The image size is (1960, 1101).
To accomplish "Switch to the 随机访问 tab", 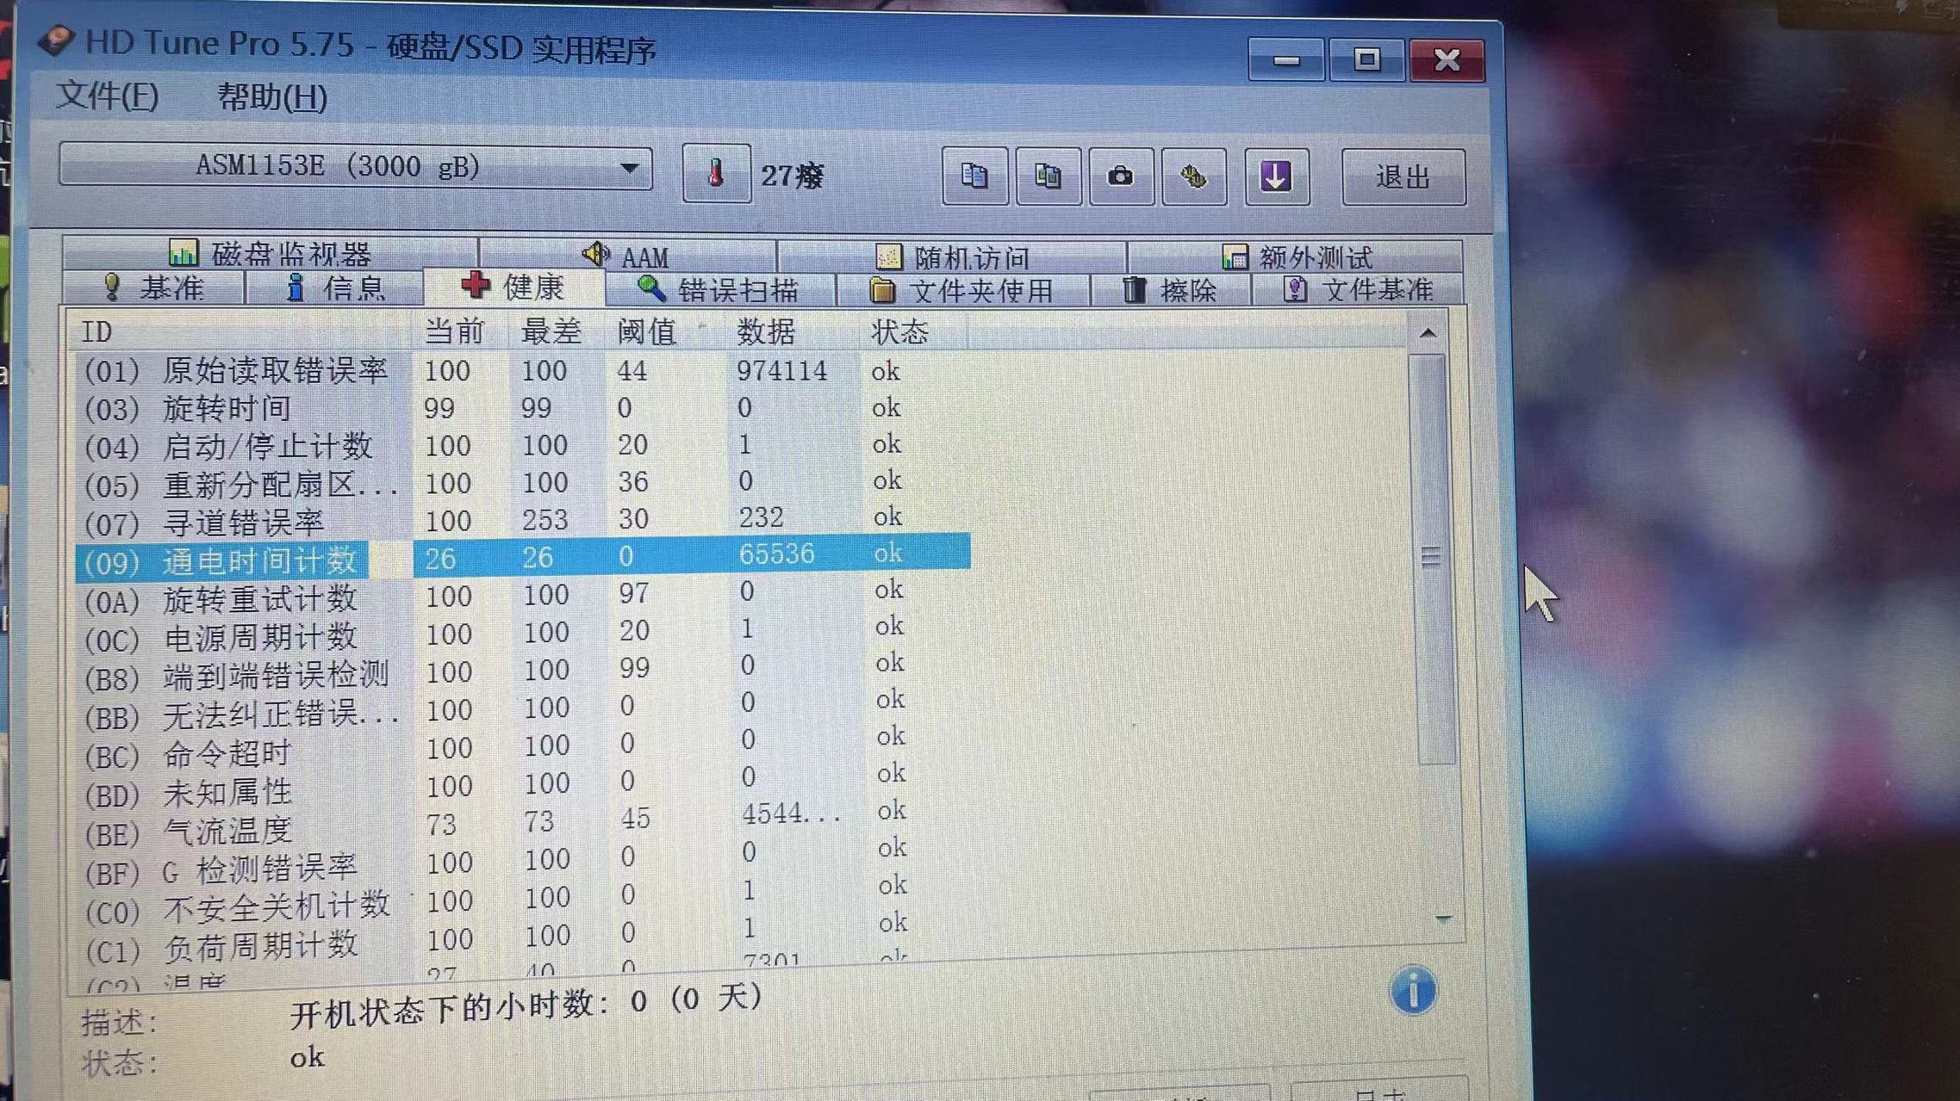I will [952, 257].
